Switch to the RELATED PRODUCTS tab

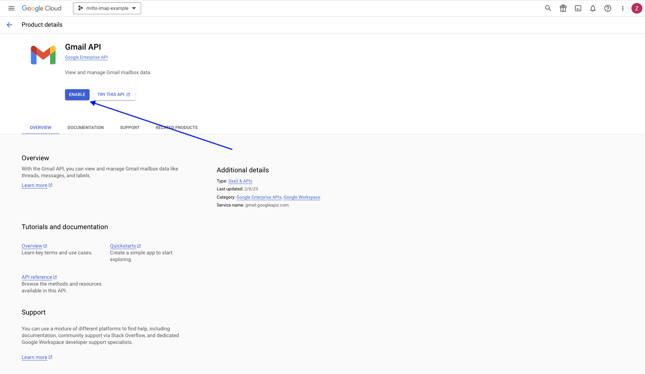point(177,128)
